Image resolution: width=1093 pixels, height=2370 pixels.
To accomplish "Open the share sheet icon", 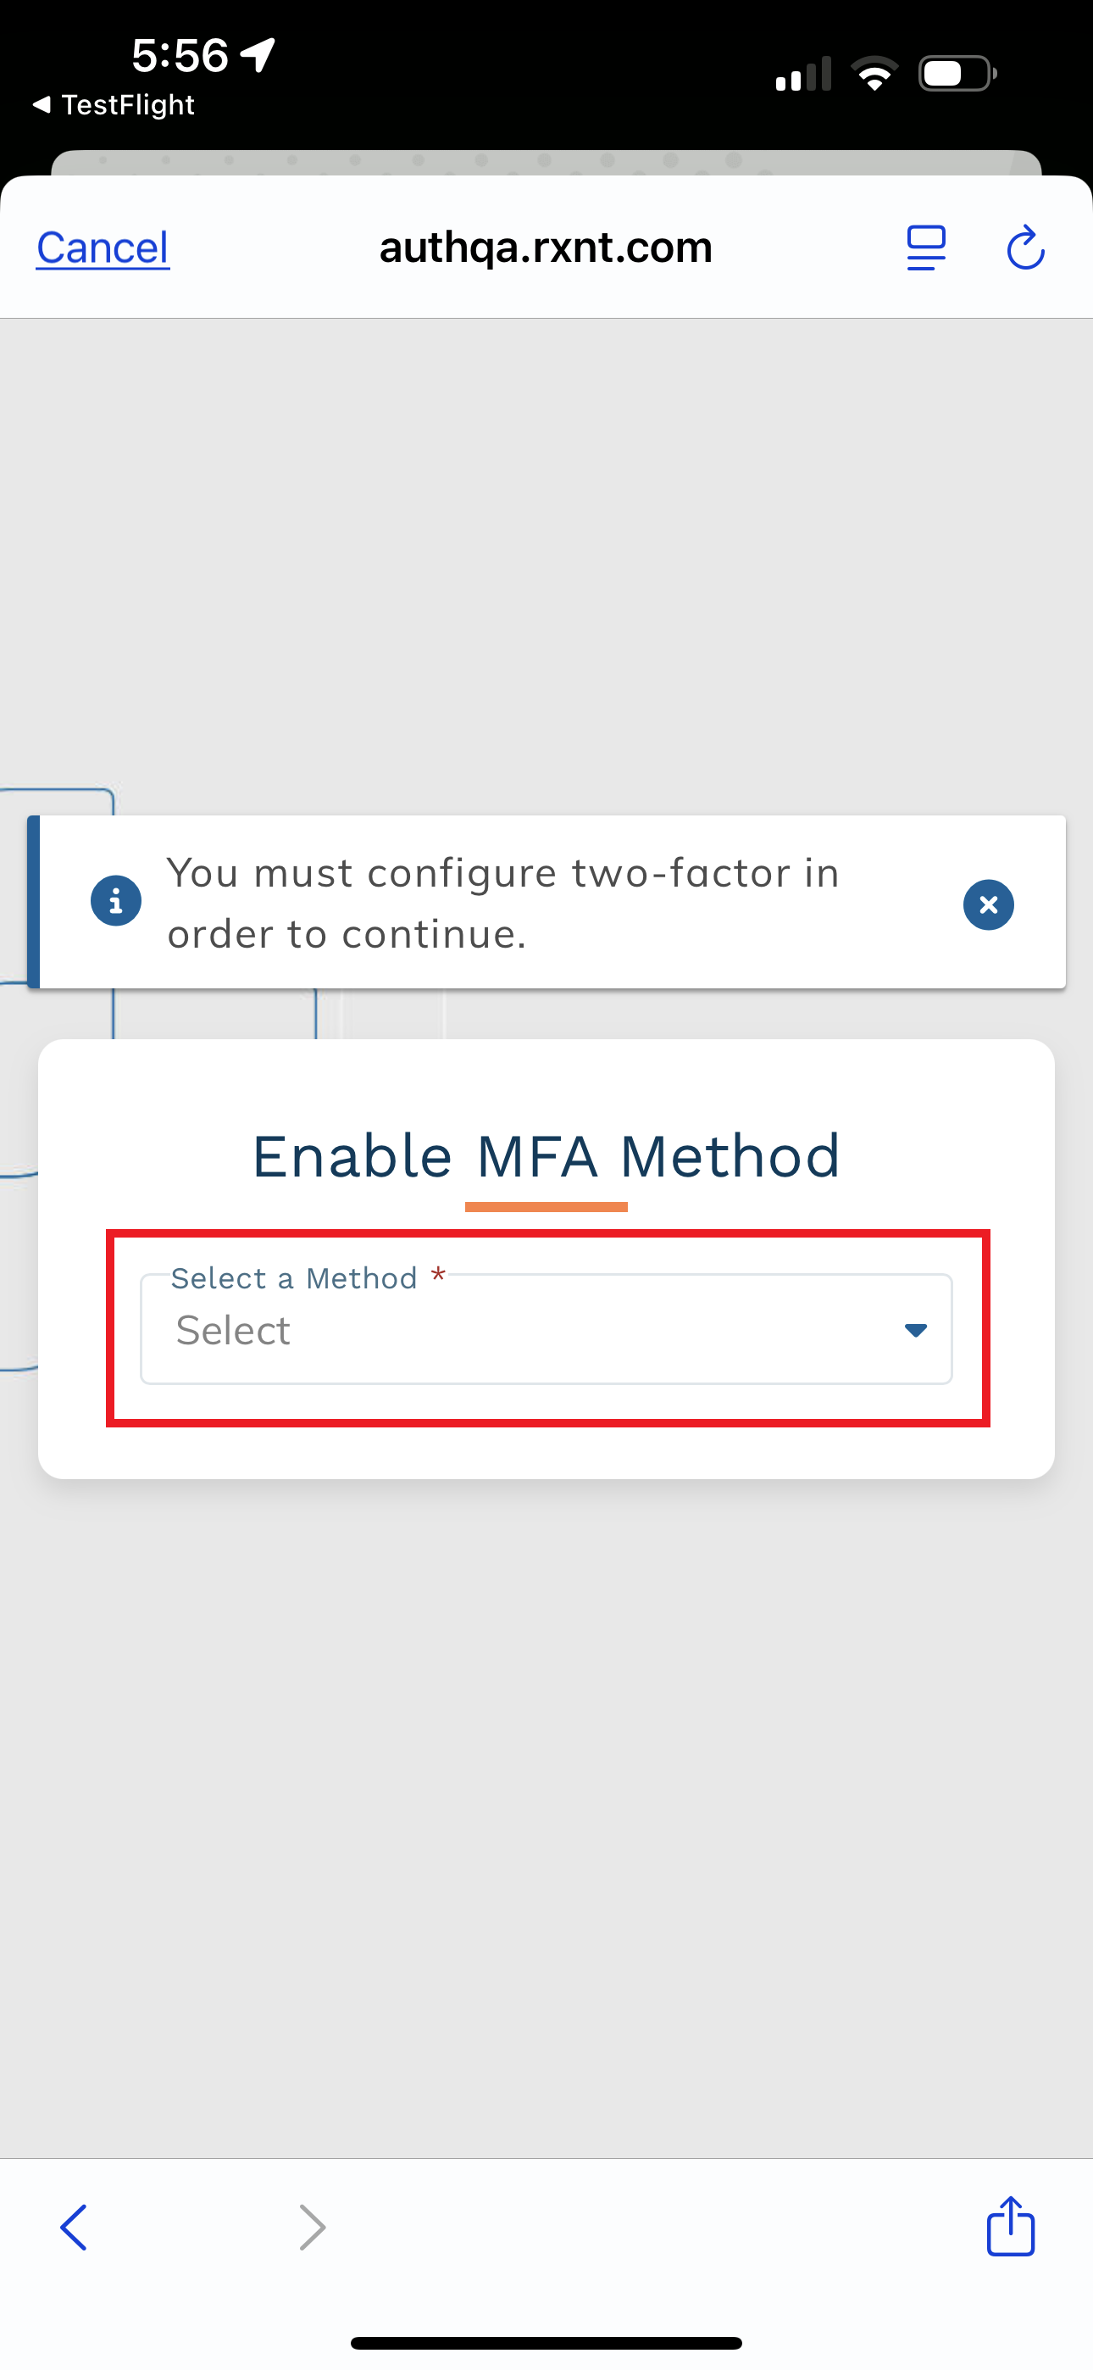I will click(1010, 2227).
